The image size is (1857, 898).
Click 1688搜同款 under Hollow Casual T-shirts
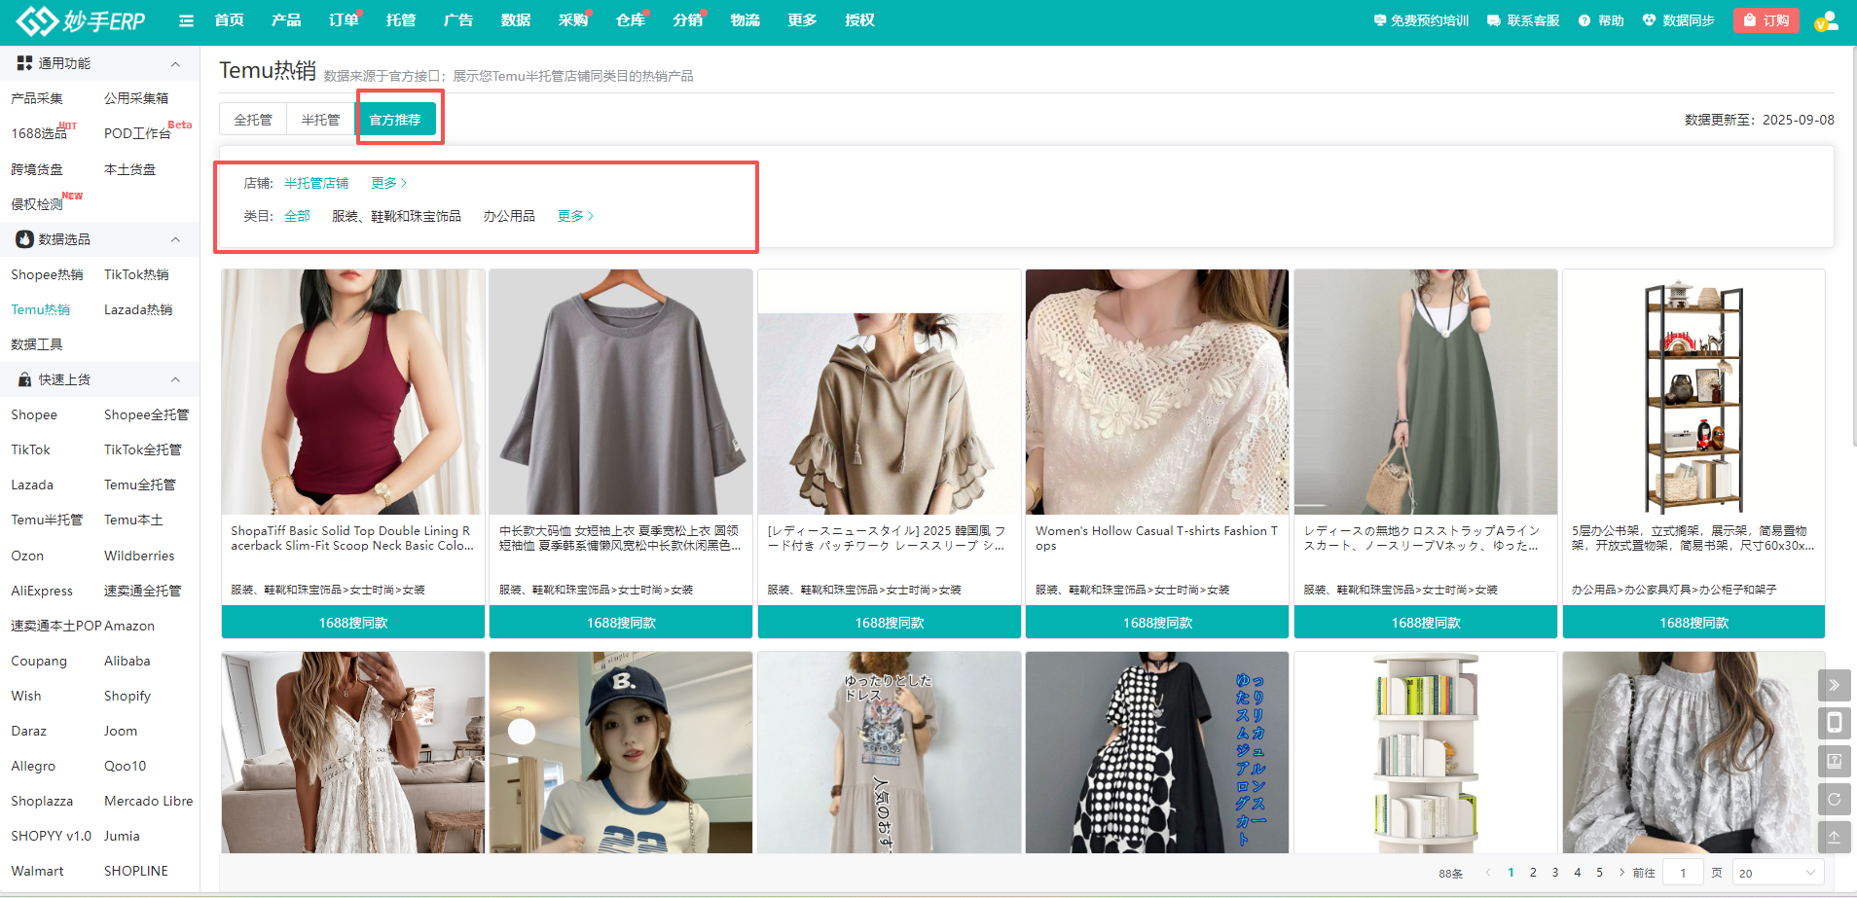pyautogui.click(x=1157, y=623)
